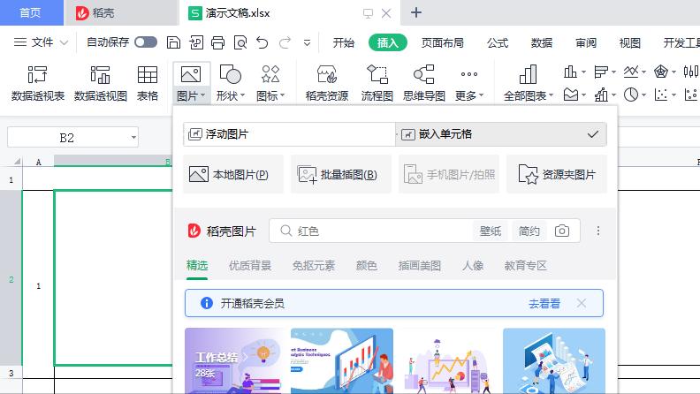700x394 pixels.
Task: Open the 插画美图 category tab
Action: pos(420,266)
